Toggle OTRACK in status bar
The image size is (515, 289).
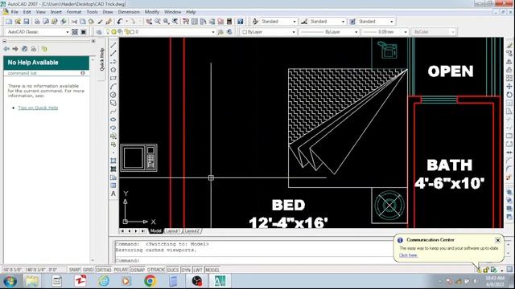(155, 270)
